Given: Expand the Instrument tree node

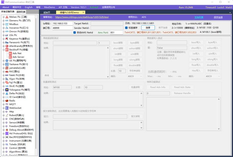Looking at the screenshot, I should pyautogui.click(x=3, y=141).
